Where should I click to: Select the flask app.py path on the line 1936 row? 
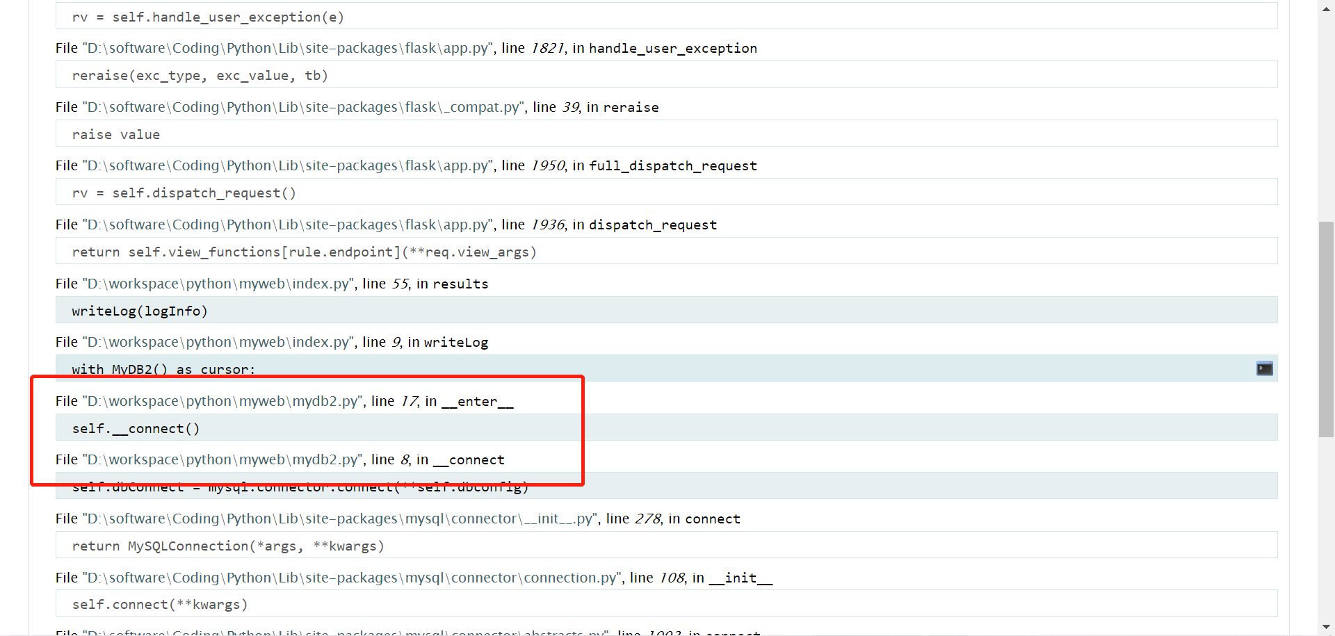click(288, 225)
